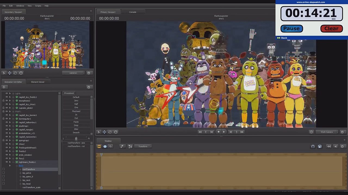Apply the Default procedural preset
This screenshot has height=195, width=348.
[76, 97]
